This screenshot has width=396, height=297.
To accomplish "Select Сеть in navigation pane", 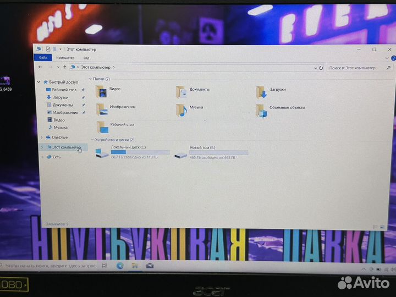I will (x=56, y=157).
